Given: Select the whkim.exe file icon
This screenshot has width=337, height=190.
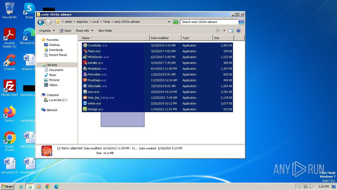Looking at the screenshot, I should 85,103.
